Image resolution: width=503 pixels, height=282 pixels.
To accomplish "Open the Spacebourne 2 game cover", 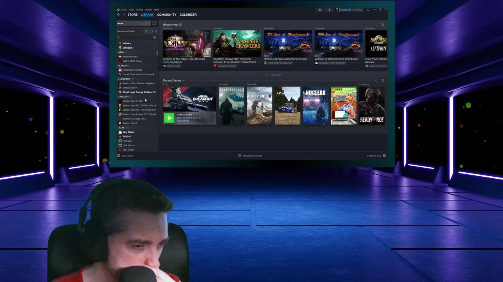I will point(231,106).
